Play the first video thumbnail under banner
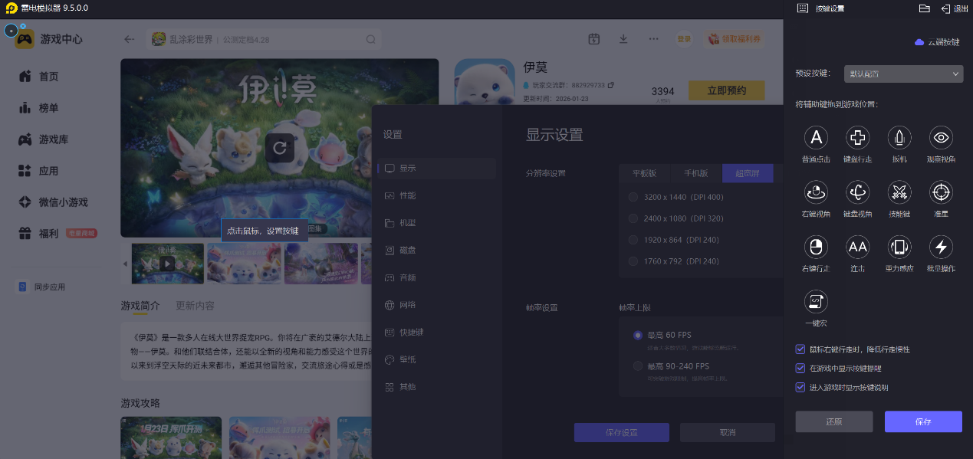This screenshot has width=973, height=459. tap(168, 264)
